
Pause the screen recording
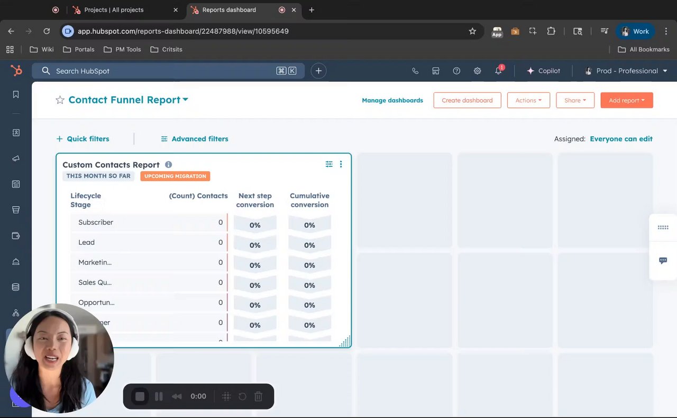[159, 396]
